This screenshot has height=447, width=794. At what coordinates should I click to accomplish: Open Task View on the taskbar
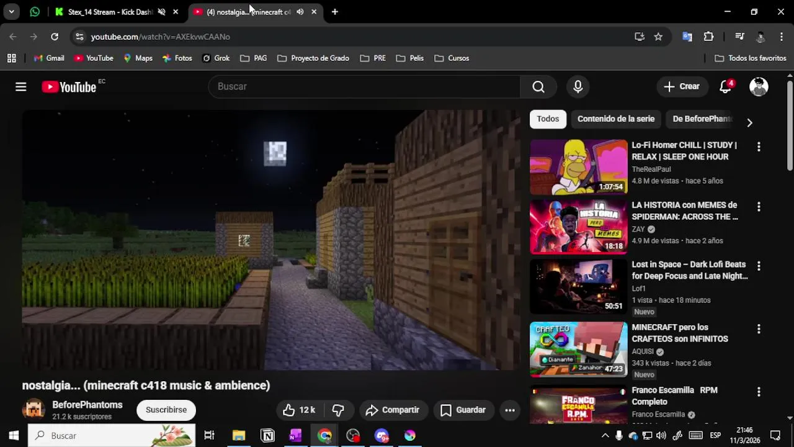point(209,436)
